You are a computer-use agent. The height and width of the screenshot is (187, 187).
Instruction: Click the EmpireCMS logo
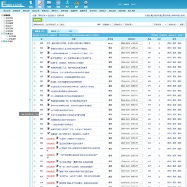[13, 4]
